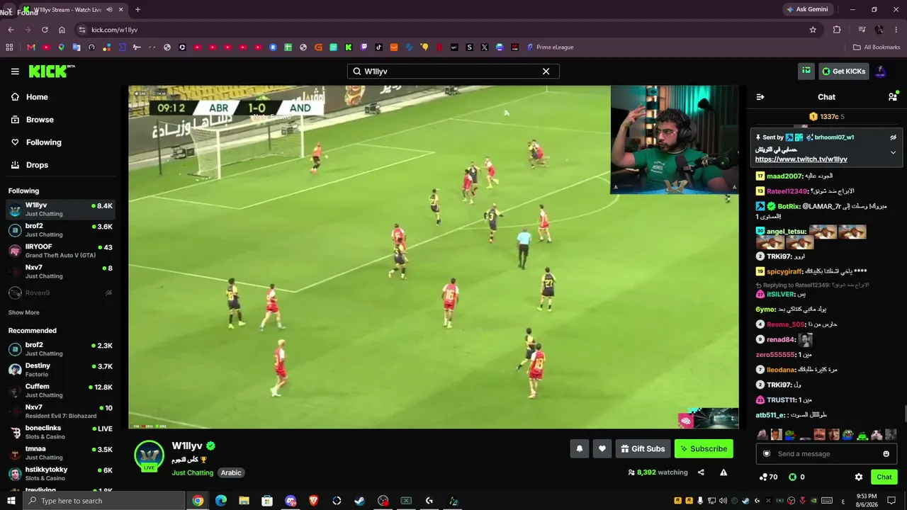The height and width of the screenshot is (510, 907).
Task: Open a new browser tab
Action: coord(137,10)
